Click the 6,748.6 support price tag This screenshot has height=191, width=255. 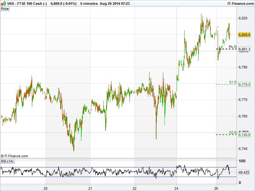pos(244,135)
